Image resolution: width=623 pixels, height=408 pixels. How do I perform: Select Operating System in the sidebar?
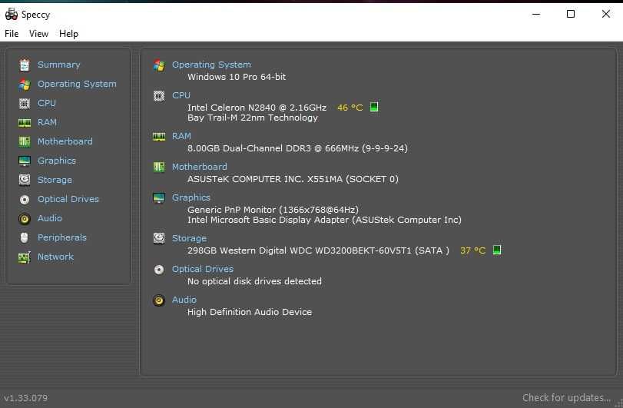77,84
